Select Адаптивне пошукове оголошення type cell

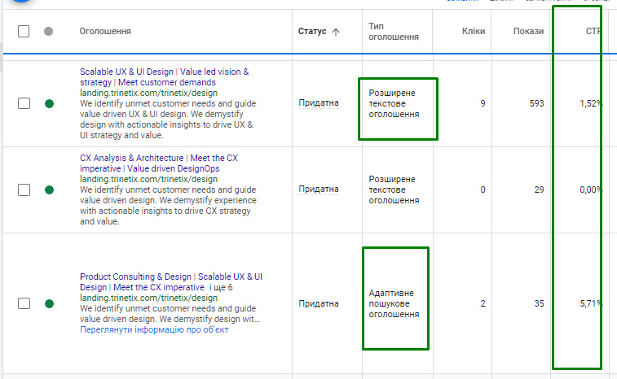pyautogui.click(x=394, y=303)
